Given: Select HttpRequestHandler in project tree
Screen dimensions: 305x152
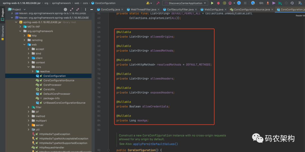Looking at the screenshot, I should coord(52,147).
